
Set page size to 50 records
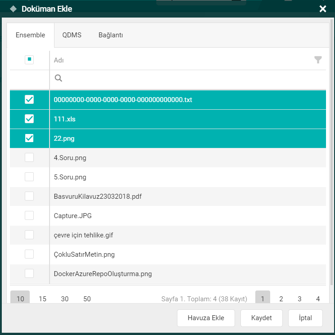[87, 299]
